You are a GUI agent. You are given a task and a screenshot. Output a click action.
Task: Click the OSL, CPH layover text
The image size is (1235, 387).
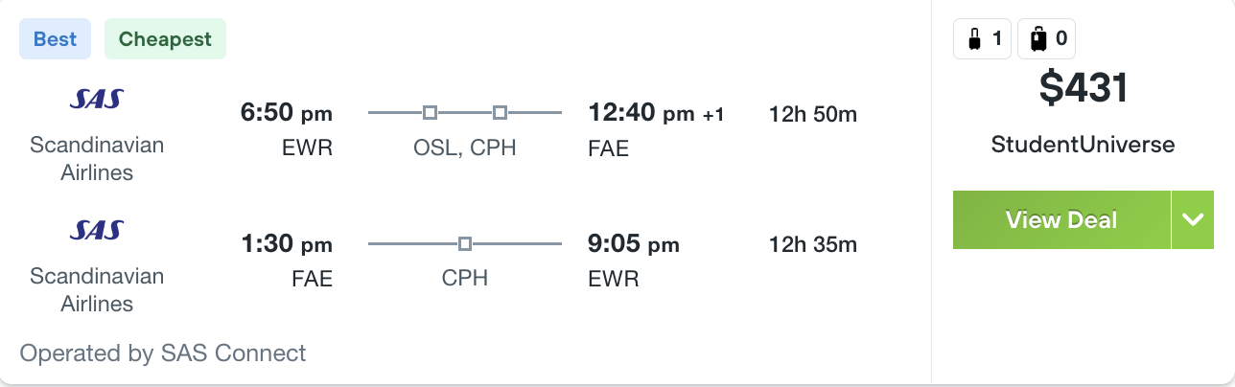click(x=464, y=148)
